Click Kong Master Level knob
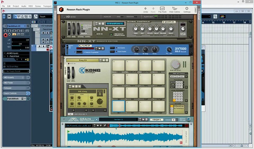 176,65
